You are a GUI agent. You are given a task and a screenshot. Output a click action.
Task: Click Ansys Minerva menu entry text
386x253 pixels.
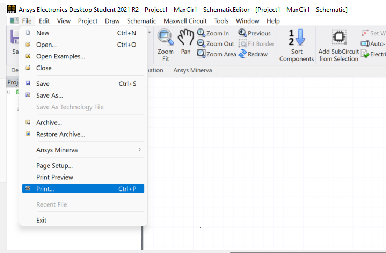[57, 150]
